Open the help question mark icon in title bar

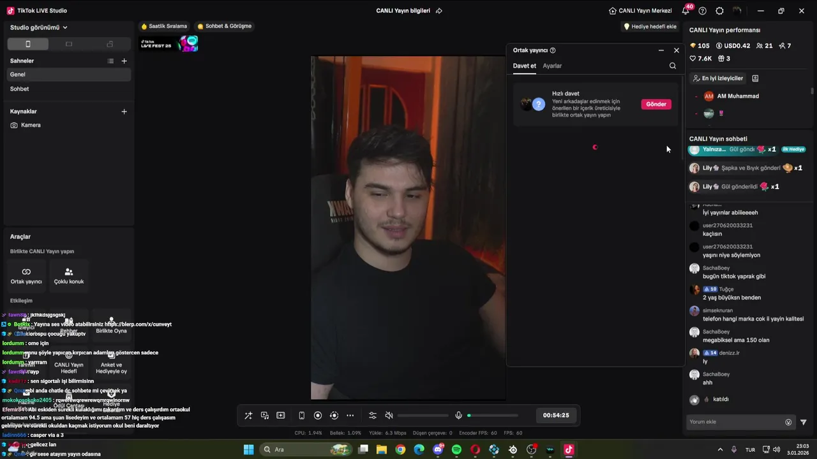pos(703,11)
